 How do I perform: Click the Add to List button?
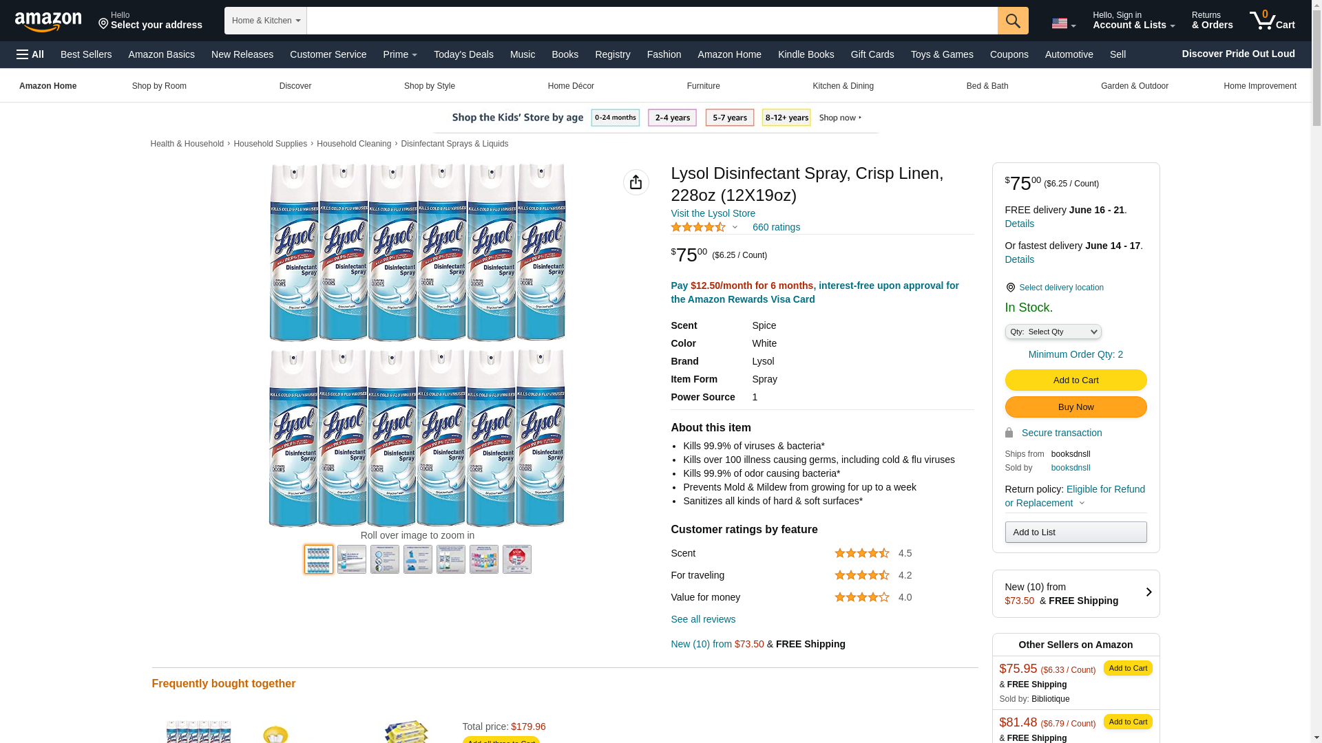[1076, 532]
